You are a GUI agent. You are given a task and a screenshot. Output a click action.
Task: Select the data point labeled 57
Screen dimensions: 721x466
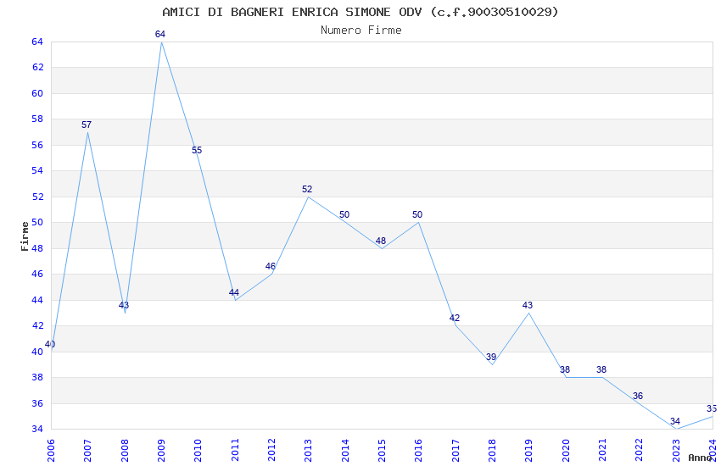pos(87,132)
